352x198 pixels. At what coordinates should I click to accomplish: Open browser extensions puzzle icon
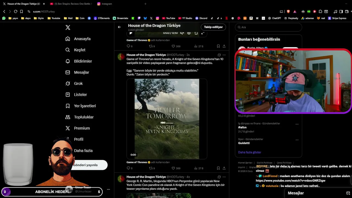tap(320, 12)
